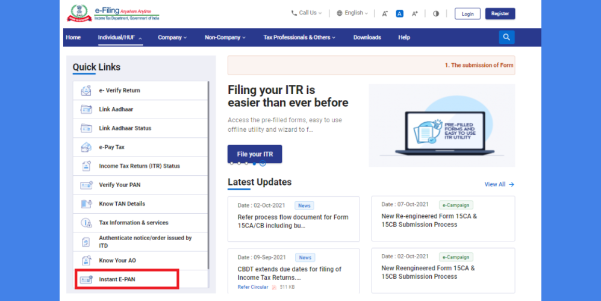Click the e-Campaign tag dated 02-Oct-2021
Image resolution: width=601 pixels, height=301 pixels.
coord(456,257)
